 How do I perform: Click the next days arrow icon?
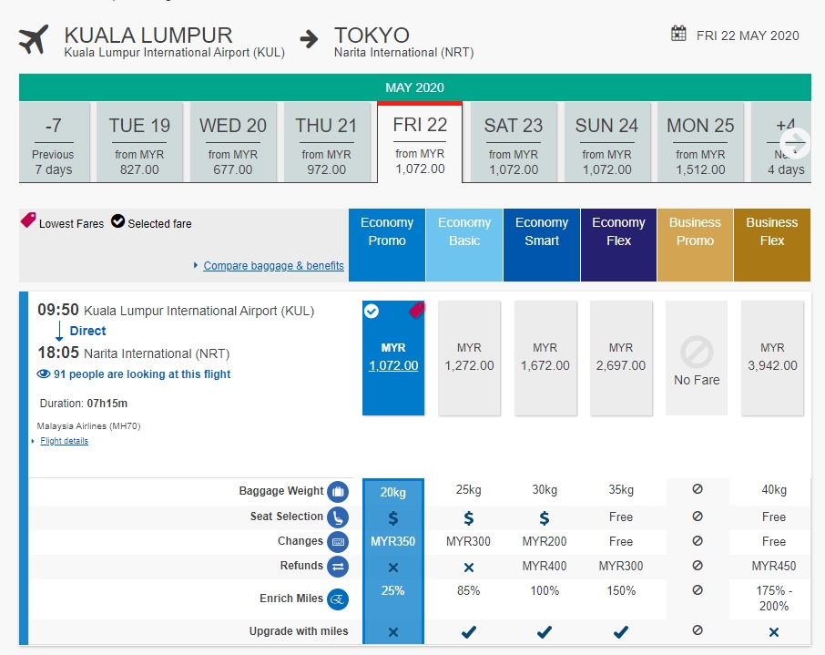pos(795,141)
